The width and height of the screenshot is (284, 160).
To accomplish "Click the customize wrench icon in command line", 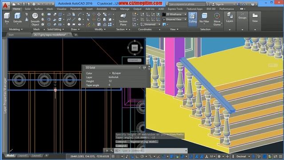I will [x=111, y=151].
